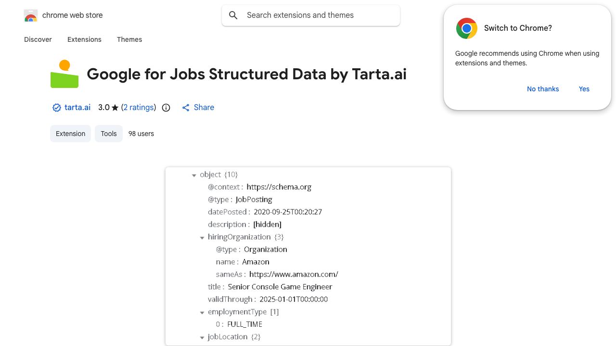
Task: Click the rating star icon
Action: coord(115,108)
